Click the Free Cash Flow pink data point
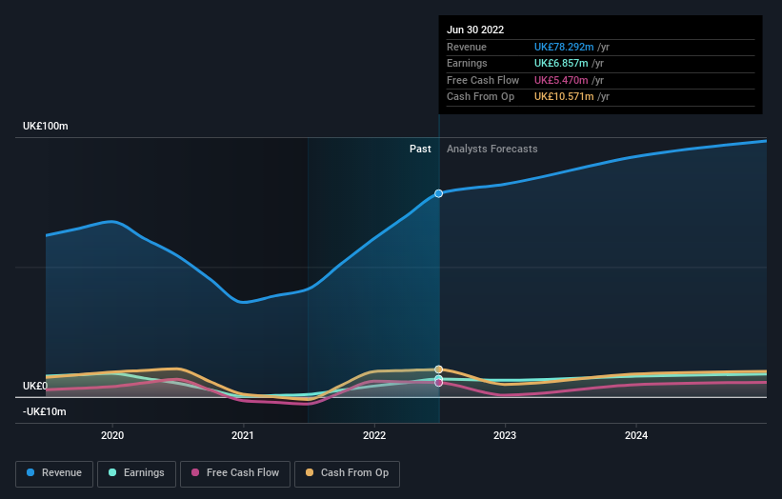This screenshot has width=782, height=499. pyautogui.click(x=438, y=383)
